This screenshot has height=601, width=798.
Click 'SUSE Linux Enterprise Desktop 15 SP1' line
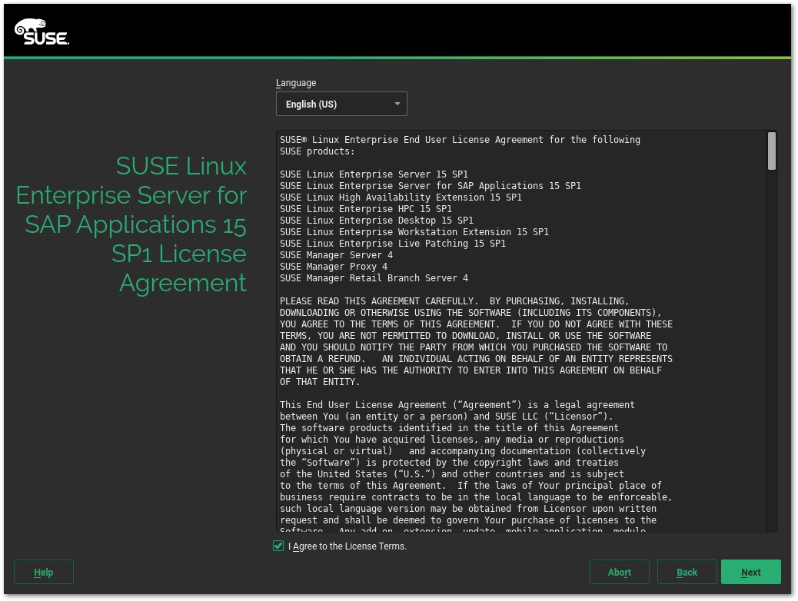tap(376, 221)
